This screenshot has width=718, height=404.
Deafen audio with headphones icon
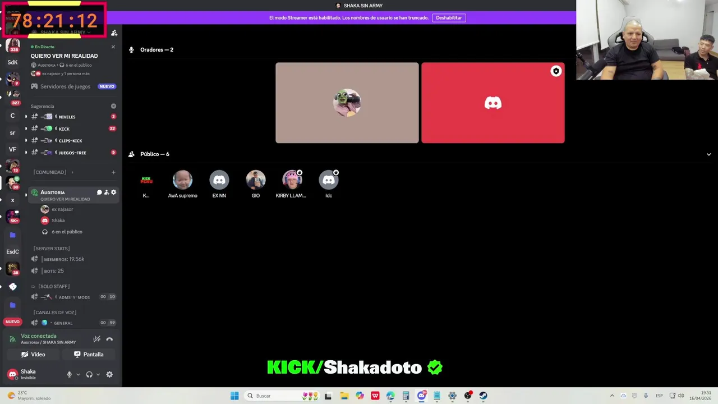89,374
